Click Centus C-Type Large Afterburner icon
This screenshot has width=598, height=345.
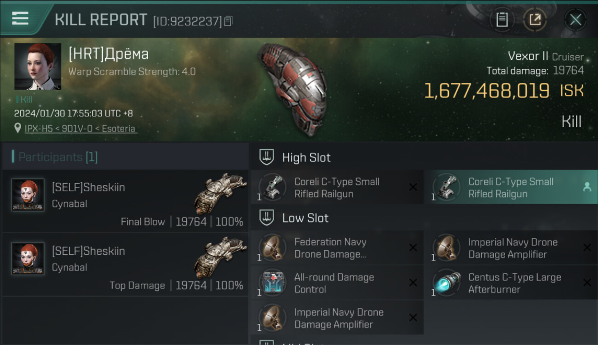point(446,283)
